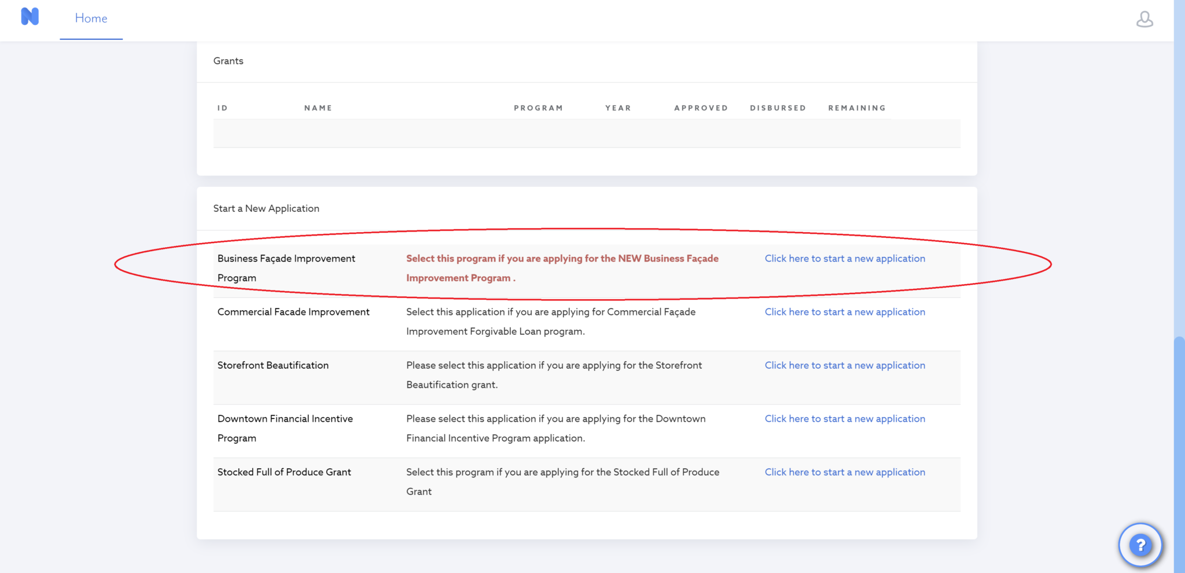Screen dimensions: 1185x573
Task: Start new Commercial Facade Improvement application
Action: point(845,312)
